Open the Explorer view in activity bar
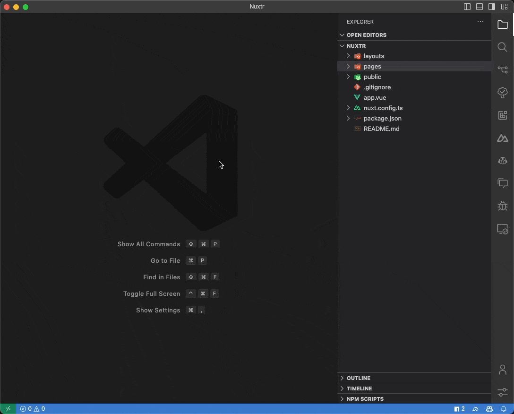 coord(502,25)
